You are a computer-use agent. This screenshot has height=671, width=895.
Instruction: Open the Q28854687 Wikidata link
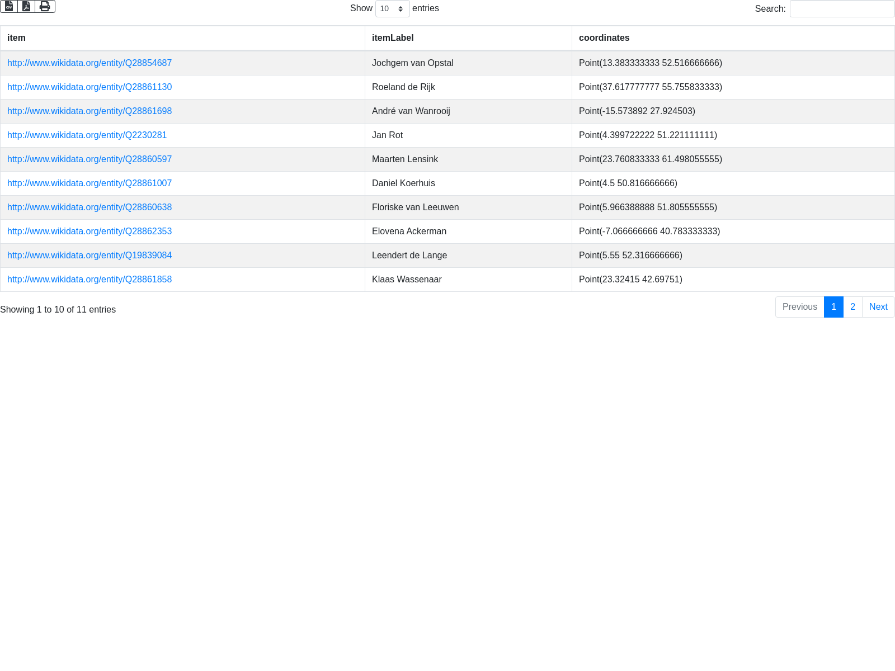tap(89, 63)
